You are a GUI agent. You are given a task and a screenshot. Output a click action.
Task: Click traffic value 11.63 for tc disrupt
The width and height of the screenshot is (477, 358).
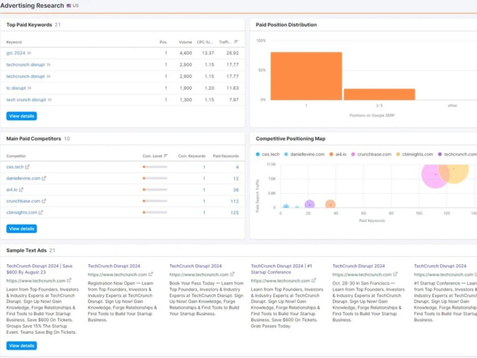(232, 88)
